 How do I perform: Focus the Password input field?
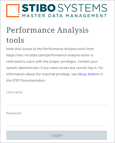click(x=57, y=122)
